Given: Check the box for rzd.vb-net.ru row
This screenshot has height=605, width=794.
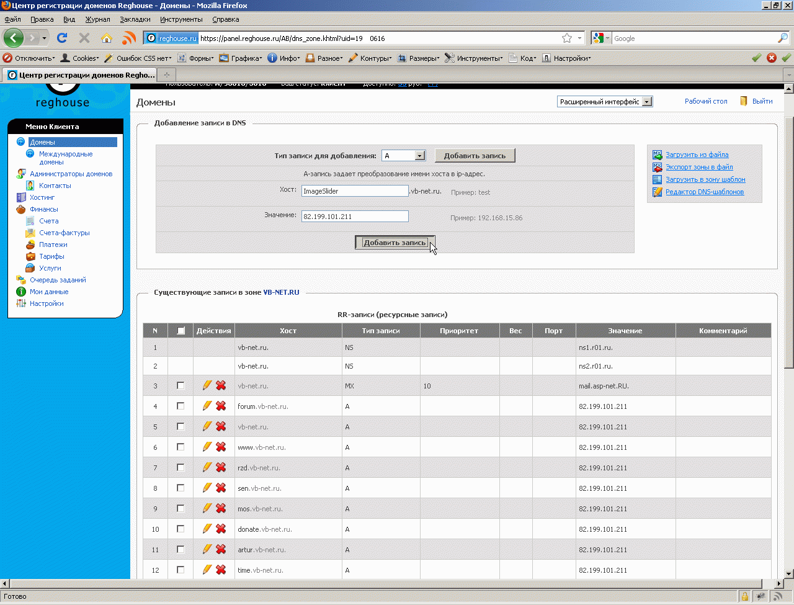Looking at the screenshot, I should pos(181,467).
